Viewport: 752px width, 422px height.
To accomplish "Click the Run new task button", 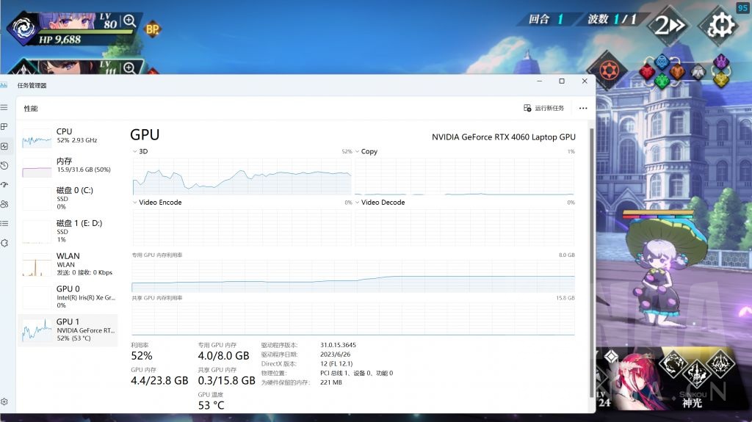I will pyautogui.click(x=544, y=108).
